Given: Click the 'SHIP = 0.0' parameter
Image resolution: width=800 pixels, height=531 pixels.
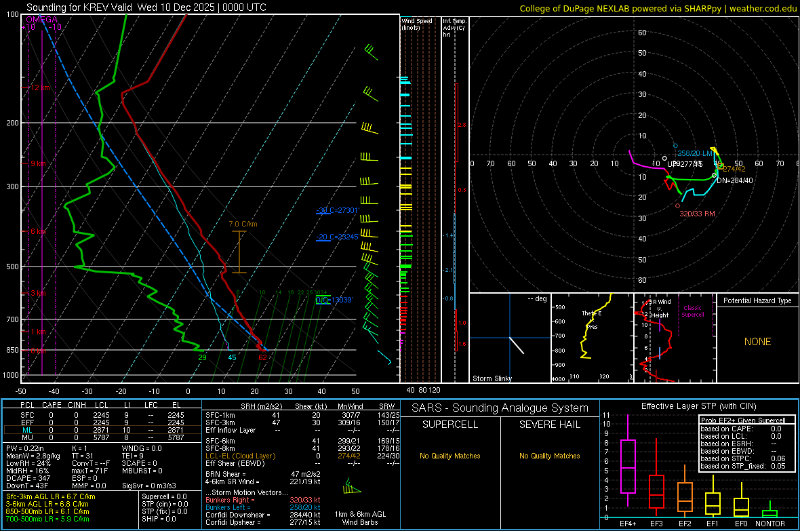Looking at the screenshot, I should [159, 519].
